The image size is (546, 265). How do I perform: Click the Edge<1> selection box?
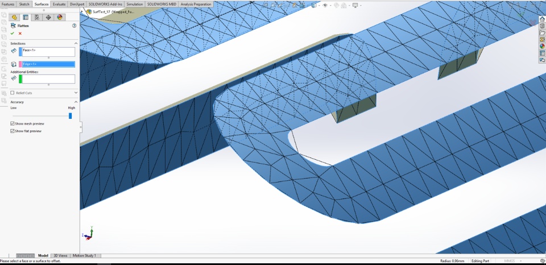click(x=48, y=64)
